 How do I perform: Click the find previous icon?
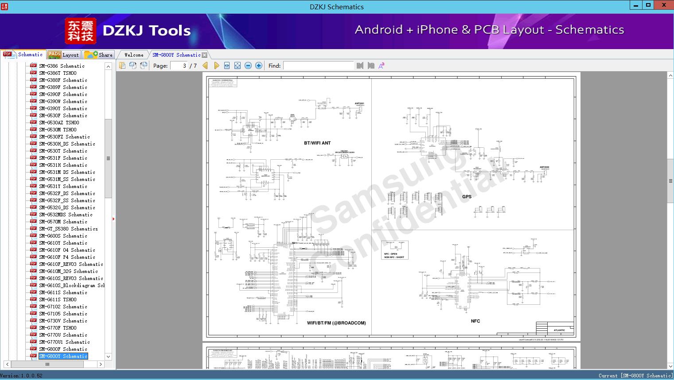[360, 65]
